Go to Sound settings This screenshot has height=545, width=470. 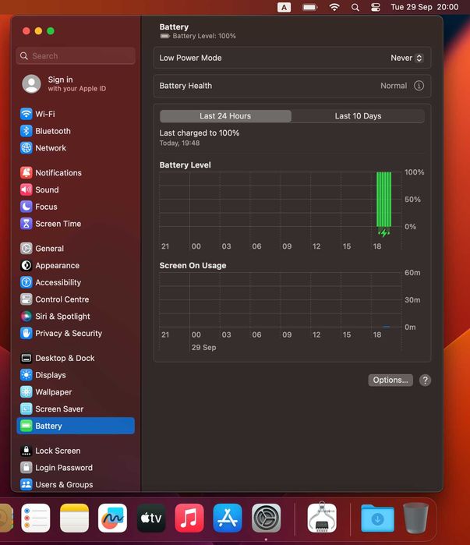point(76,189)
